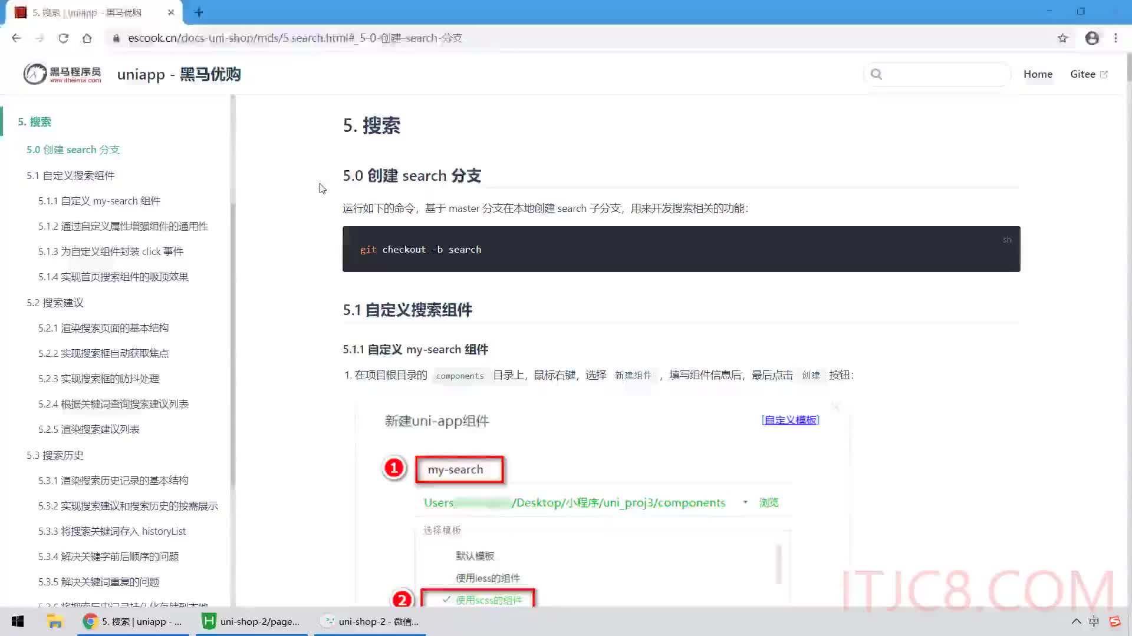The height and width of the screenshot is (636, 1132).
Task: Jump to 5.2.5 渲染搜索建议列表
Action: (89, 429)
